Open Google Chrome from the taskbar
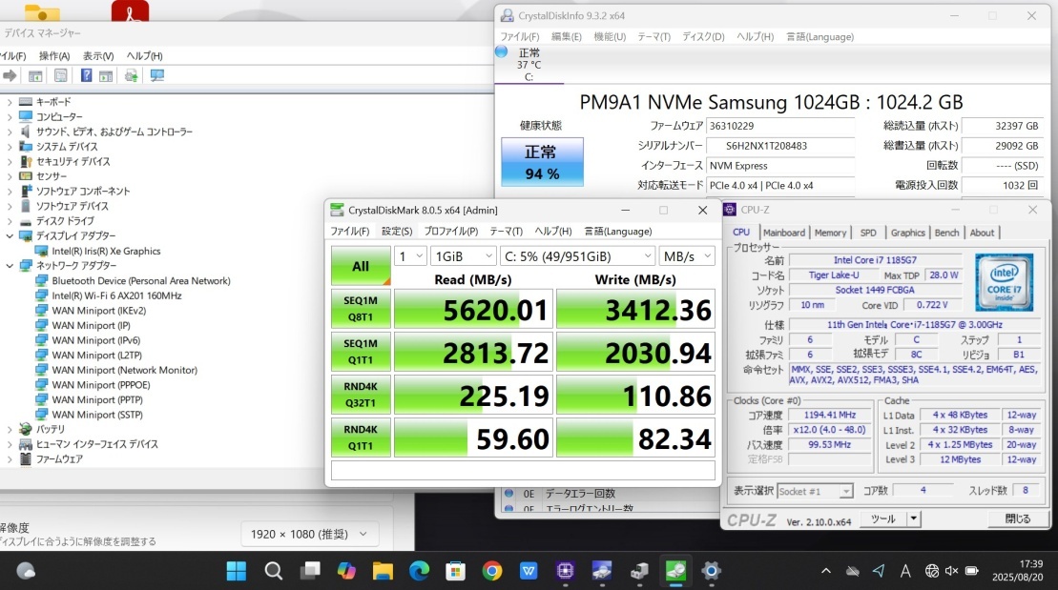The width and height of the screenshot is (1058, 590). pos(492,571)
